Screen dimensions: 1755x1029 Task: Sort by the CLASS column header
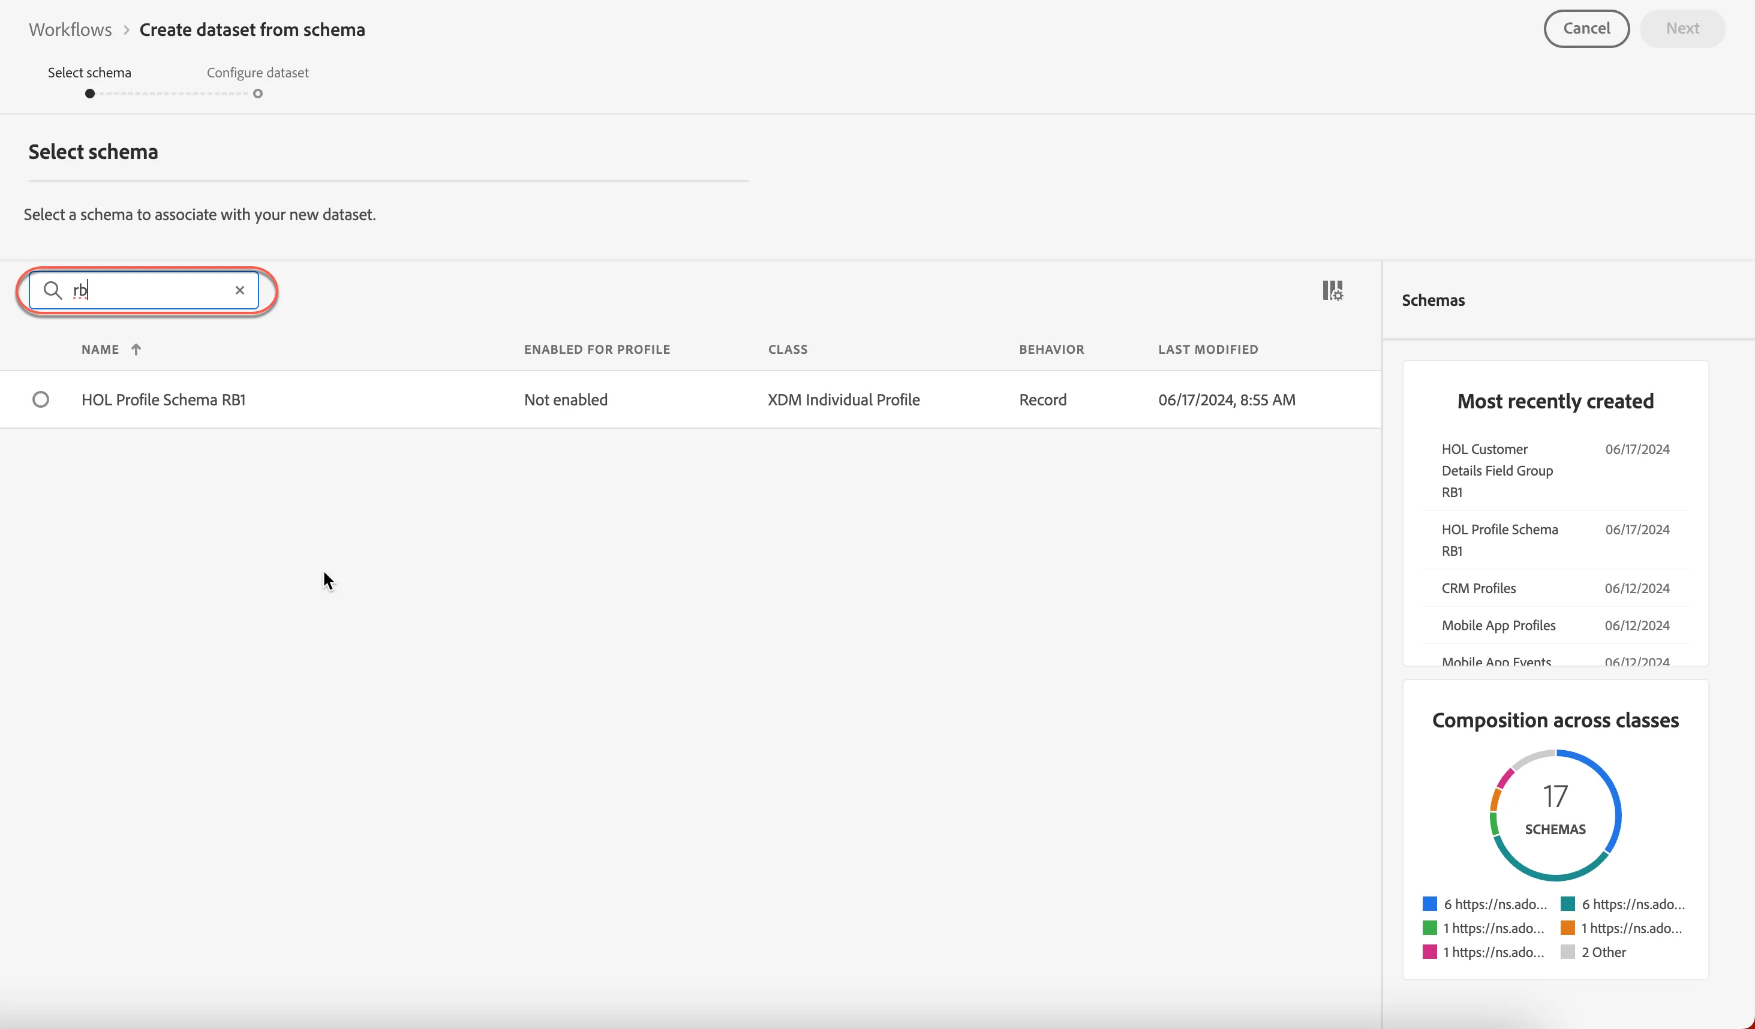[x=788, y=350]
